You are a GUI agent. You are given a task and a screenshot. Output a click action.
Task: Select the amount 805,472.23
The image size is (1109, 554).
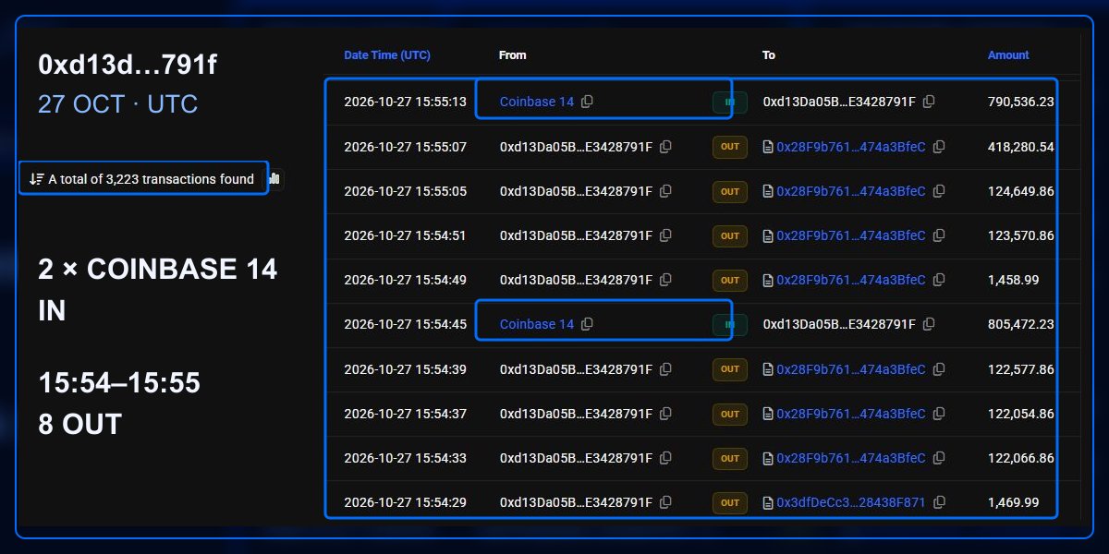coord(1021,324)
